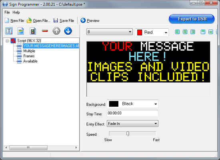Click the Multiple frame icon
The height and width of the screenshot is (160, 220).
coord(19,51)
